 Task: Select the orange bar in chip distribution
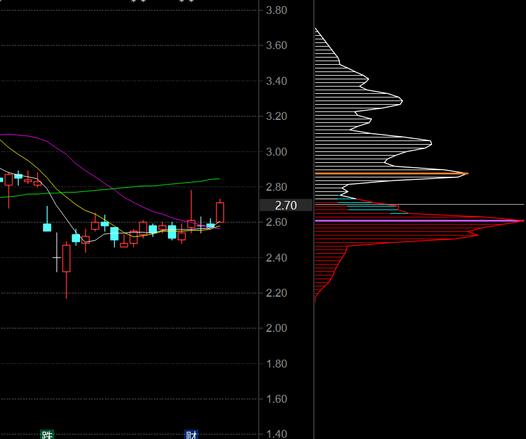pyautogui.click(x=391, y=174)
